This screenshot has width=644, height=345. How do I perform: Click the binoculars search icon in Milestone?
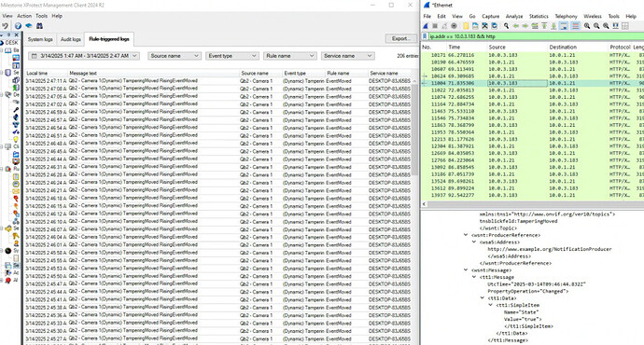pyautogui.click(x=39, y=26)
